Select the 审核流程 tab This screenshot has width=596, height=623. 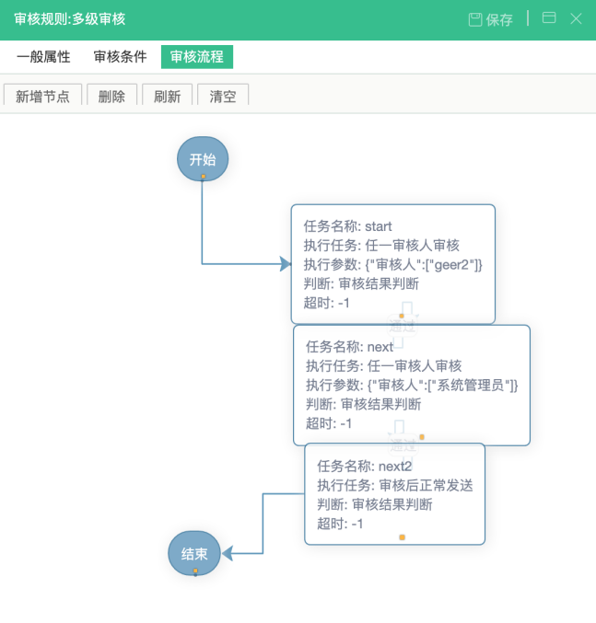coord(197,56)
